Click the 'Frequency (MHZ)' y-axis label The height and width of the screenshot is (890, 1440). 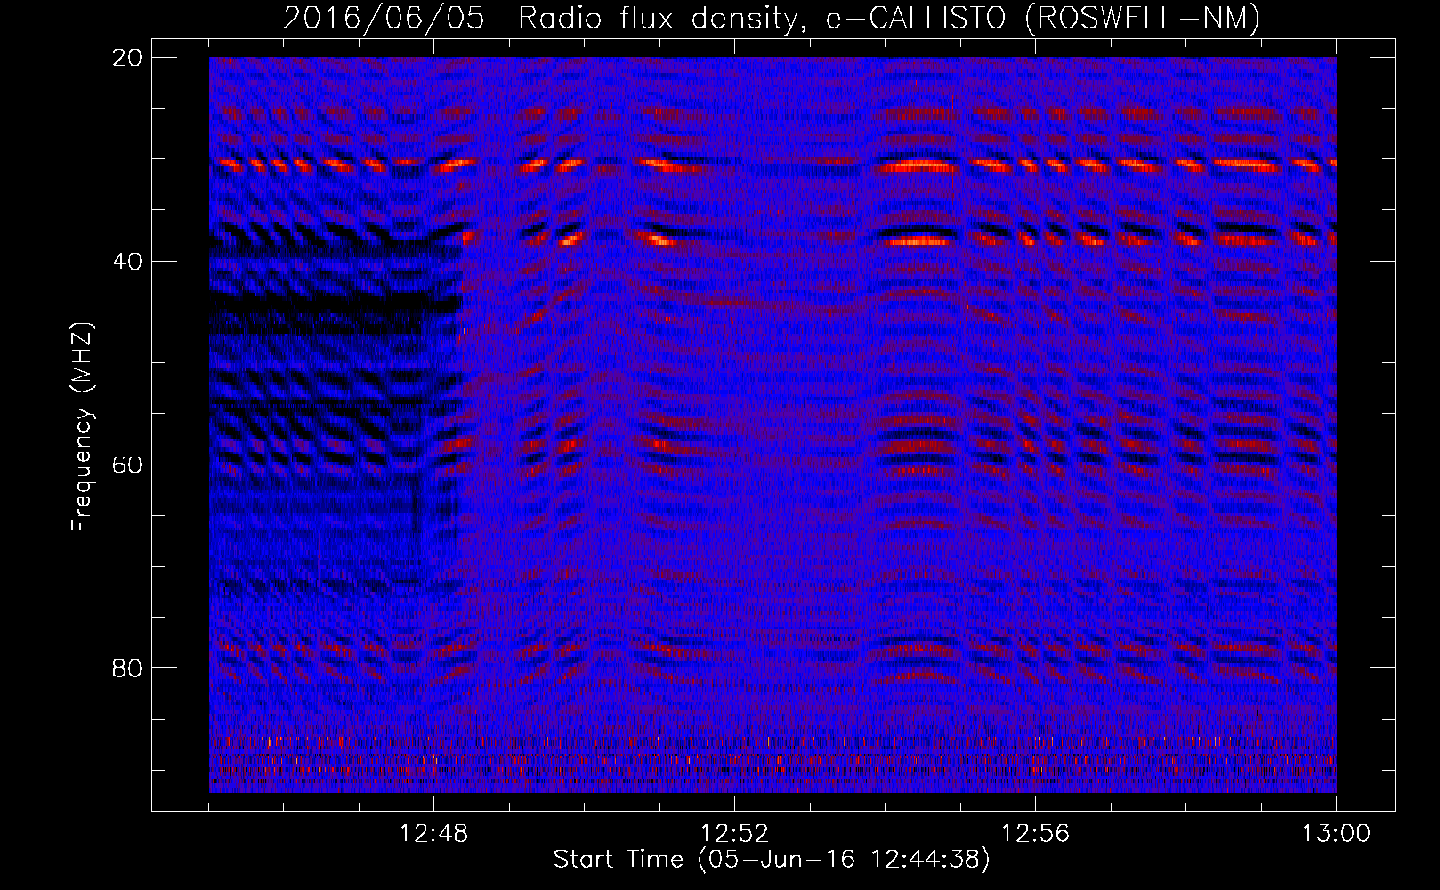pyautogui.click(x=82, y=427)
